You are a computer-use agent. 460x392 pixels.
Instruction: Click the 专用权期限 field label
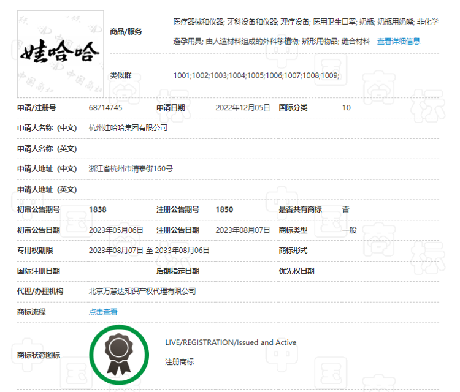[35, 251]
